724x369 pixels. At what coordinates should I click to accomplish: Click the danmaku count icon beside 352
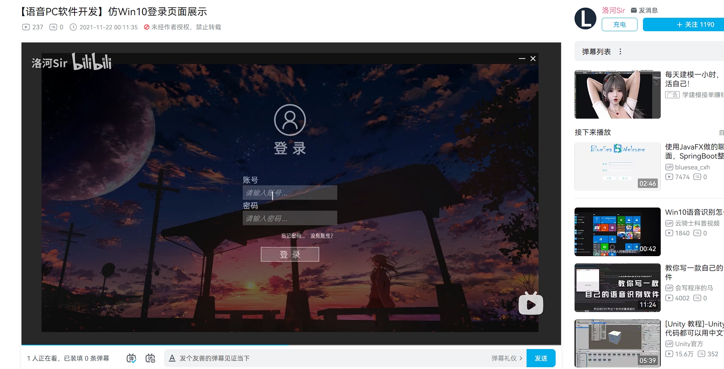click(701, 354)
